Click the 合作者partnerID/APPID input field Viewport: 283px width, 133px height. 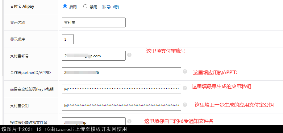121,72
